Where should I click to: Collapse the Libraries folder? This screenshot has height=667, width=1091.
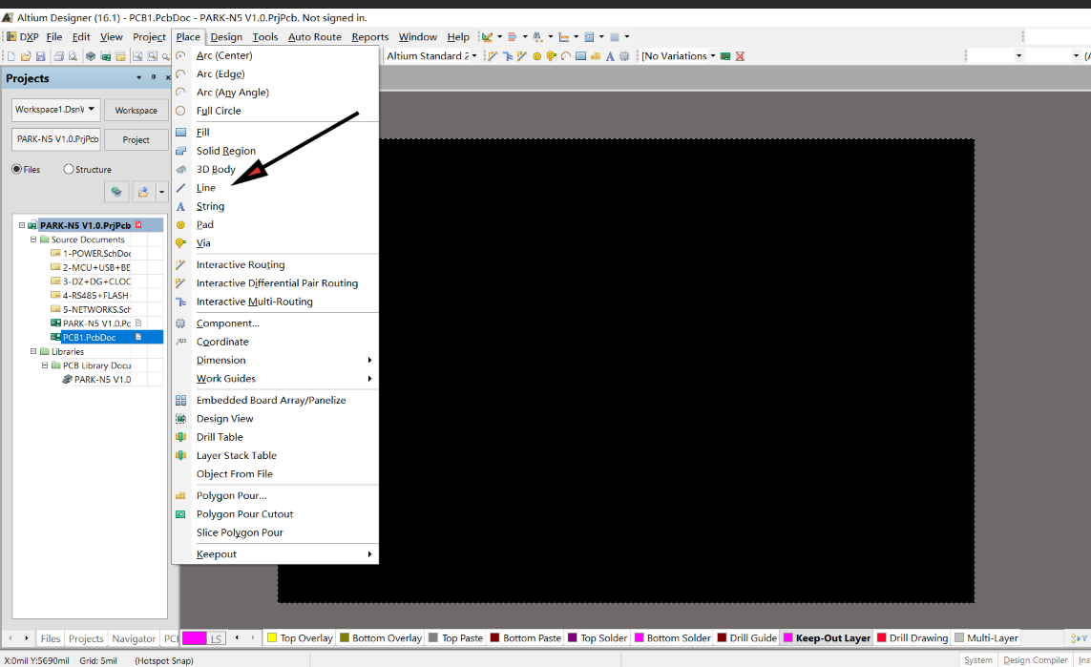(x=32, y=351)
